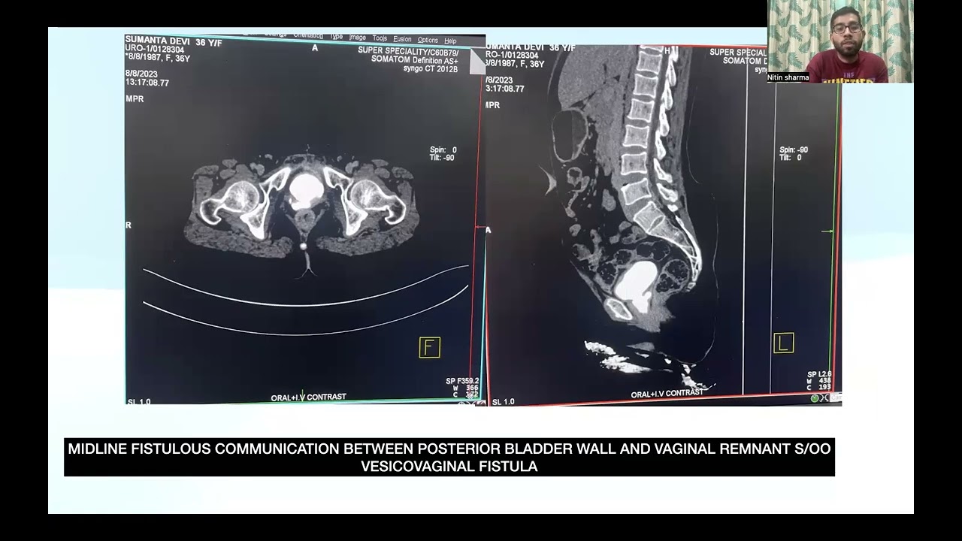Click the window width W 438 value
This screenshot has width=962, height=541.
[x=820, y=381]
